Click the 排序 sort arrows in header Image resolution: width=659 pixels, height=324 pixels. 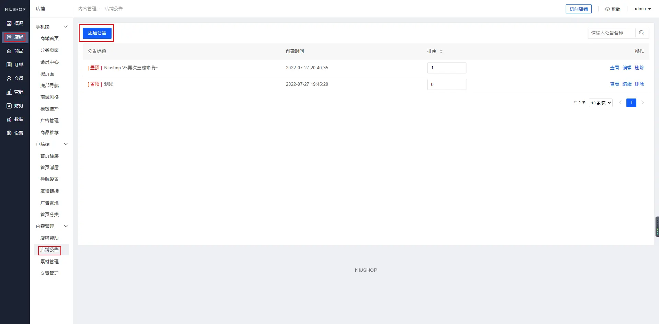[441, 51]
